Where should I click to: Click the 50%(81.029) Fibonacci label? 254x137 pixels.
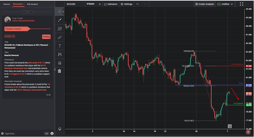189,86
